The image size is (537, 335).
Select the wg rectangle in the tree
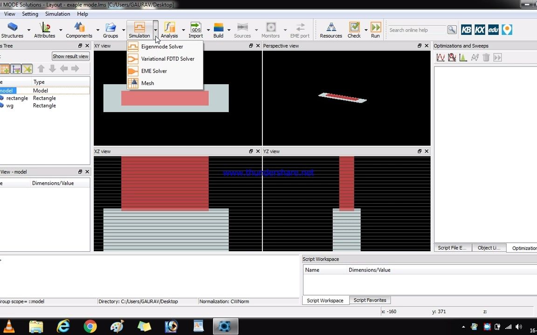[x=10, y=106]
